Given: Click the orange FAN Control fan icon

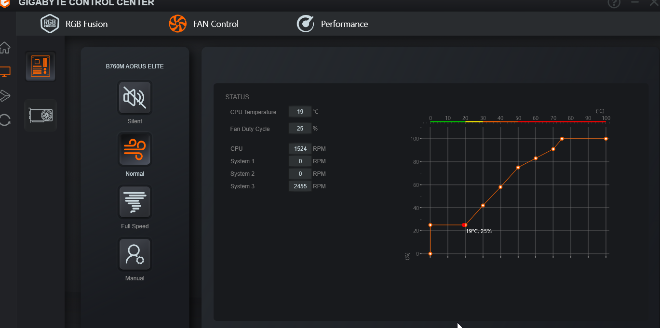Looking at the screenshot, I should click(x=177, y=24).
